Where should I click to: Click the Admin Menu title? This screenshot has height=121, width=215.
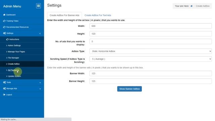pyautogui.click(x=12, y=6)
